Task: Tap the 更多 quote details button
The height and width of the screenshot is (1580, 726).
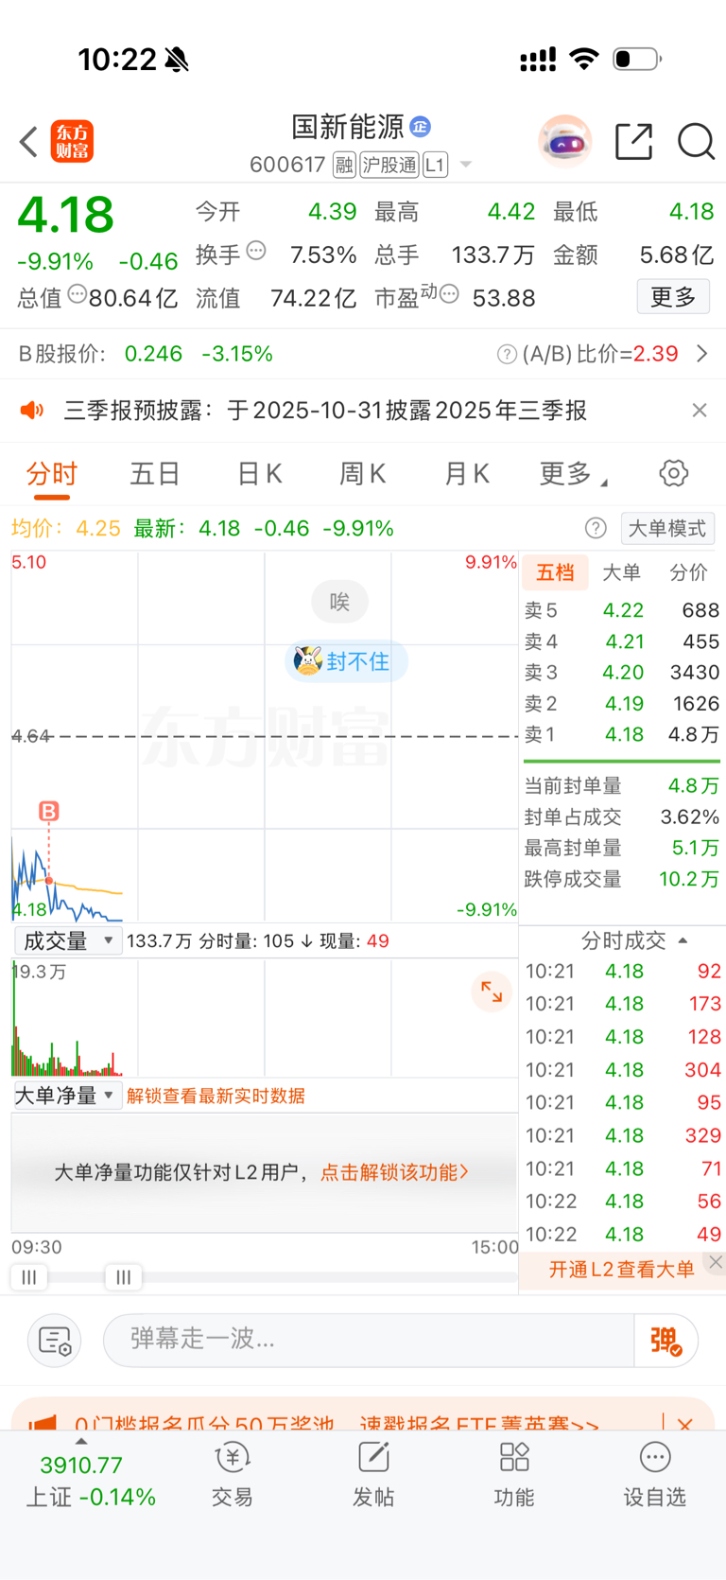Action: point(673,297)
